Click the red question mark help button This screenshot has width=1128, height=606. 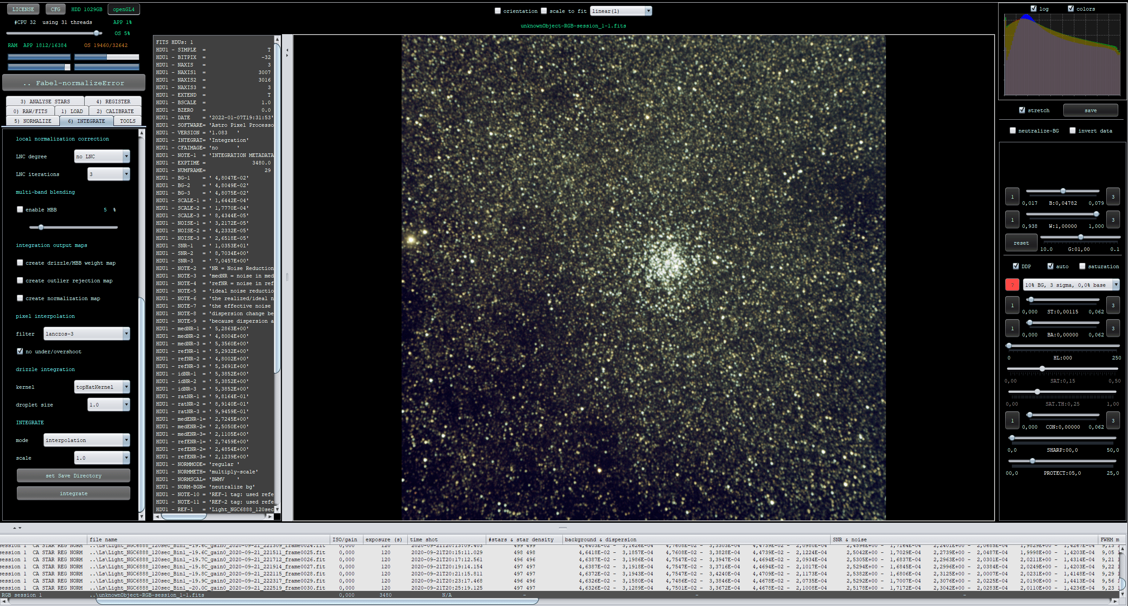[x=1012, y=285]
